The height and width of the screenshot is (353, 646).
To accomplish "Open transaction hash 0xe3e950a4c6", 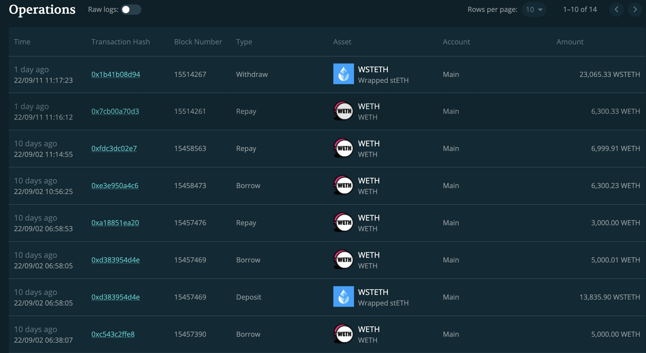I will [x=115, y=186].
